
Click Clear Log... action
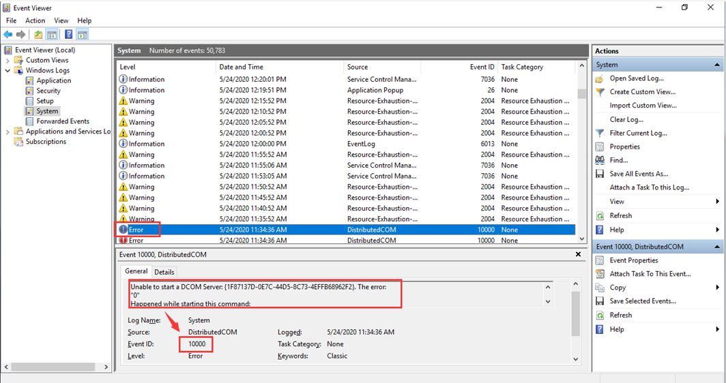coord(626,119)
